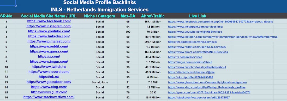Open x.com/inlsservices live link
The width and height of the screenshot is (287, 101).
coord(185,57)
